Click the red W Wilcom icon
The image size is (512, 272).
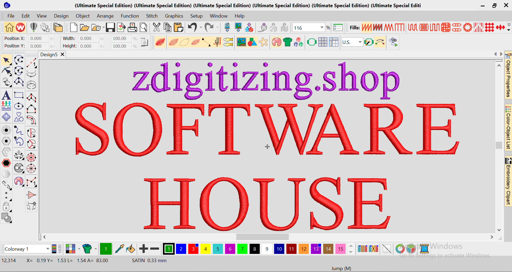coord(20,27)
